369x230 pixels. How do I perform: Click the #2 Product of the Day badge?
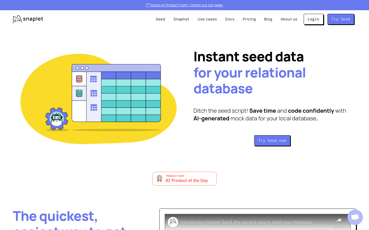tap(184, 179)
